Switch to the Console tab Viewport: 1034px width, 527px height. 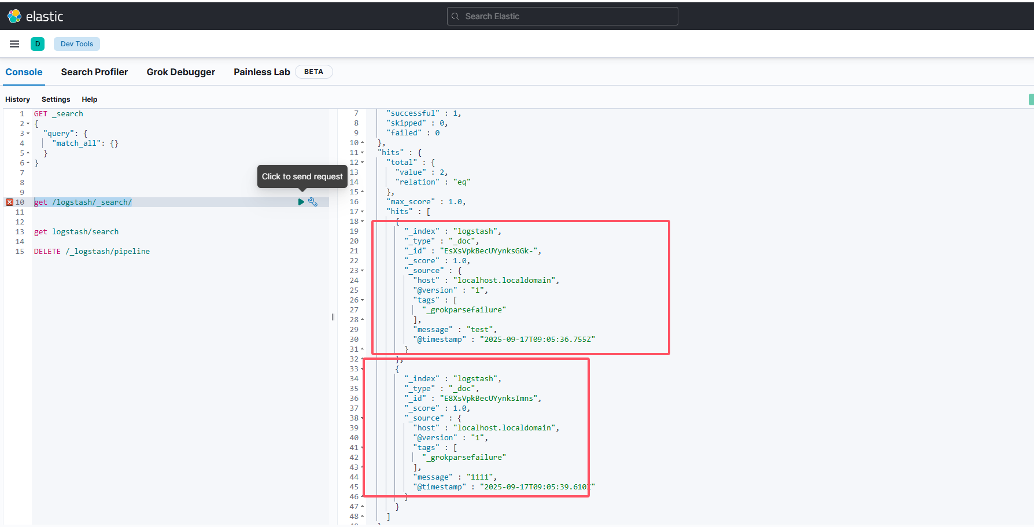[24, 72]
